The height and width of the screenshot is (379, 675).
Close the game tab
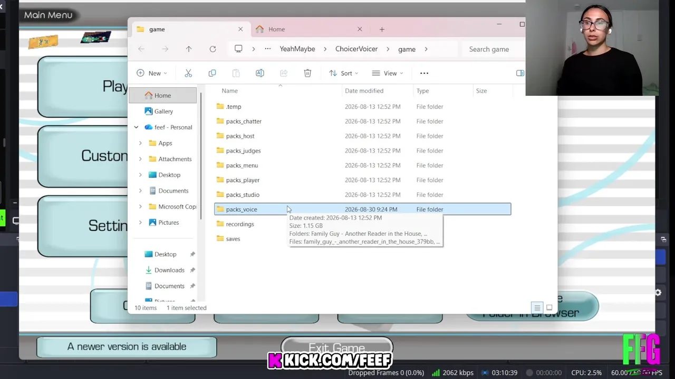[x=240, y=29]
